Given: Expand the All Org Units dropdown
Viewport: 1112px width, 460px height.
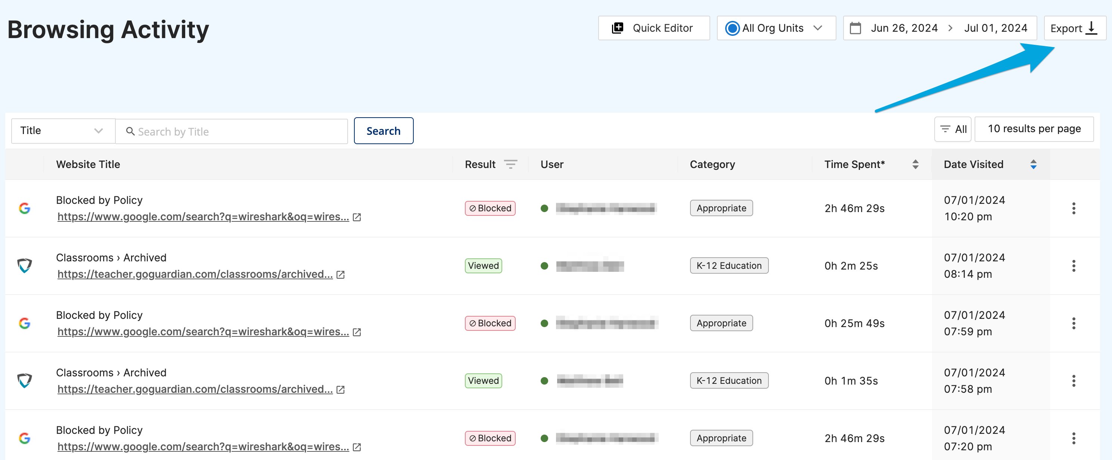Looking at the screenshot, I should pos(817,28).
